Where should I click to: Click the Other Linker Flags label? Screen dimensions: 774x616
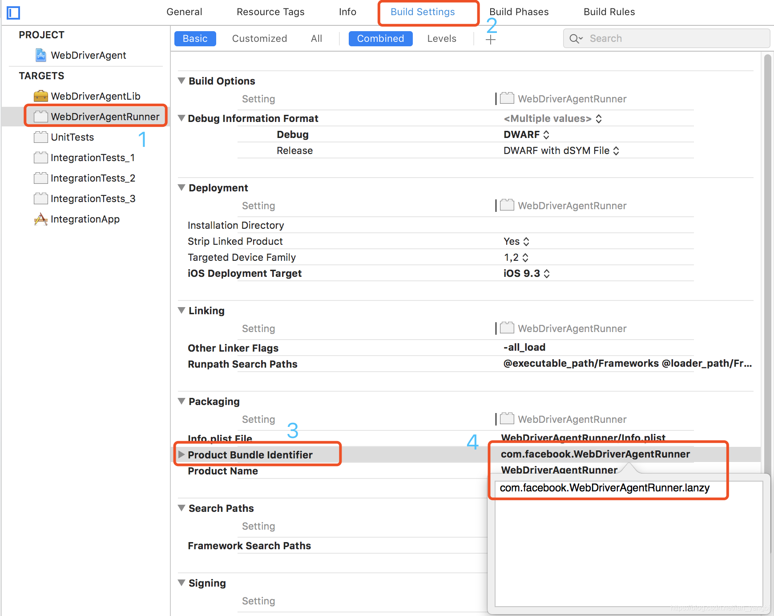[233, 348]
